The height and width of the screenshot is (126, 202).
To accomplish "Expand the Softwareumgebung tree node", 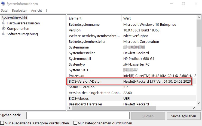I will click(4, 34).
